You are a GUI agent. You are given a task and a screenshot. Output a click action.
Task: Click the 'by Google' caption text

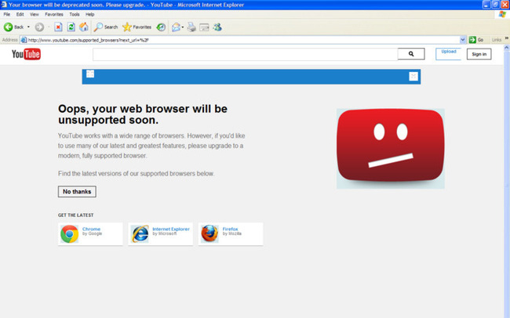point(93,233)
